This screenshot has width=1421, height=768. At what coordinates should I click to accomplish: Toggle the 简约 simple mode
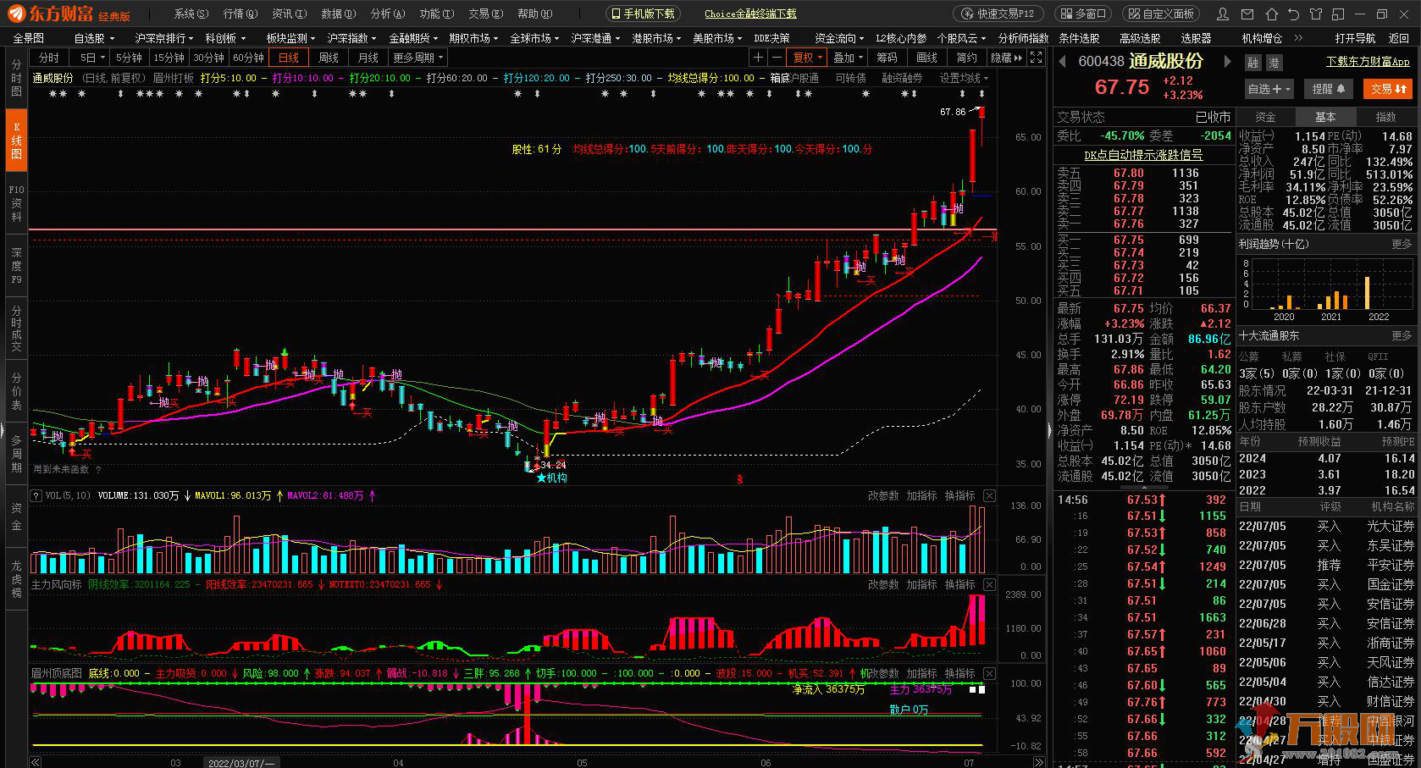[966, 58]
